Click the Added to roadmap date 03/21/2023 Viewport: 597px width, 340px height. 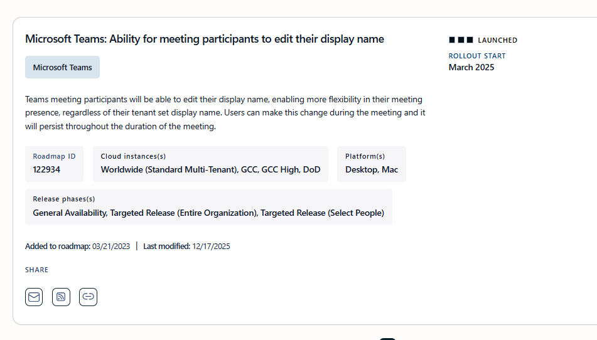111,247
